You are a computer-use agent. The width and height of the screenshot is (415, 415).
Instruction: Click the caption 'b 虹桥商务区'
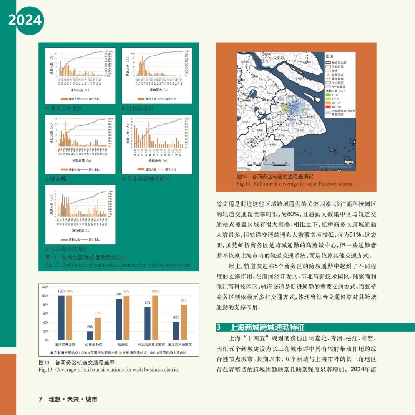138,108
